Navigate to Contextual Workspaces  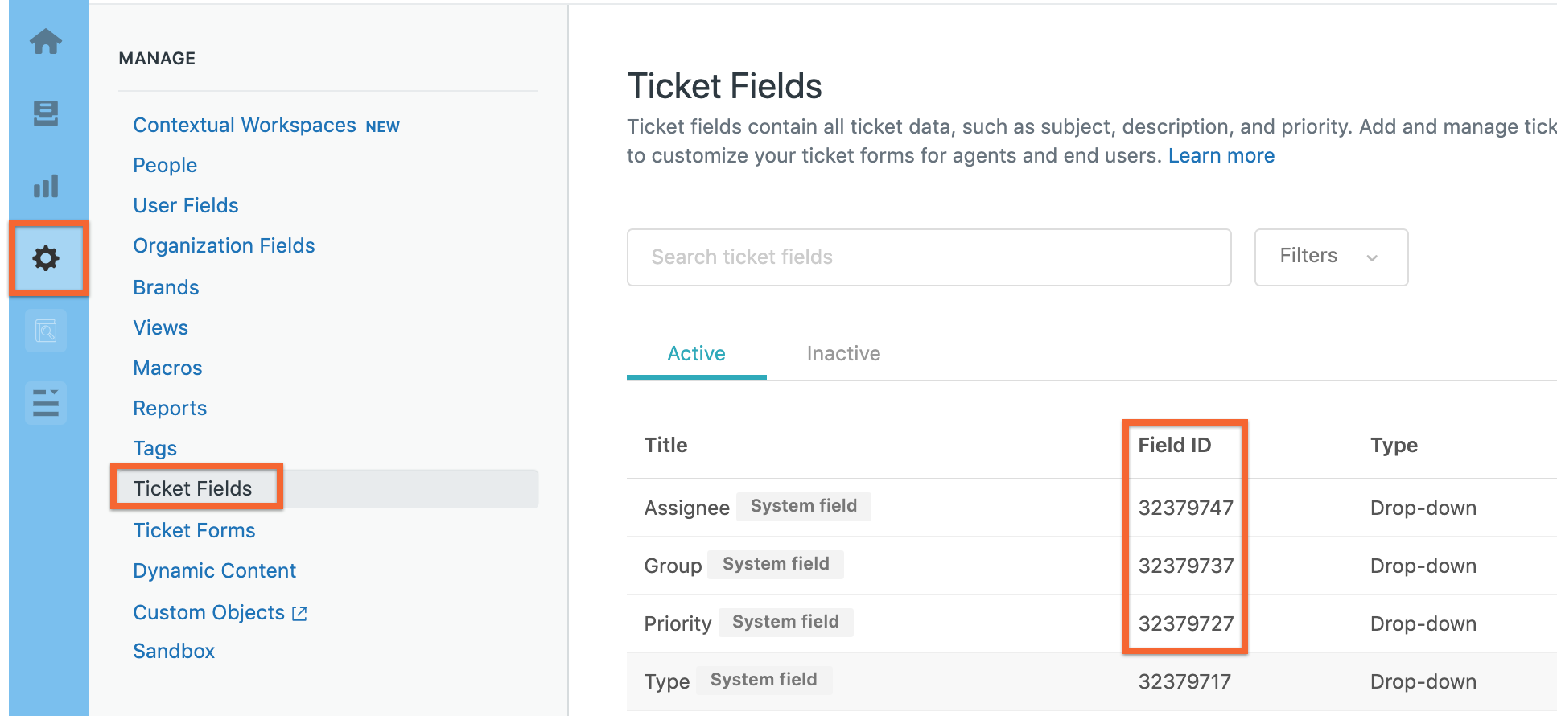point(245,125)
